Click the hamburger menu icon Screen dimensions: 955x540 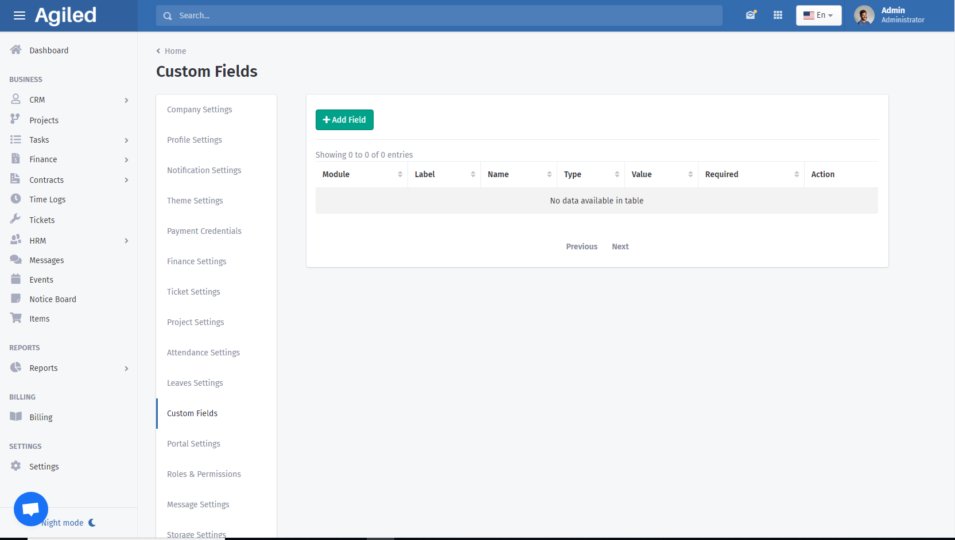pyautogui.click(x=20, y=15)
